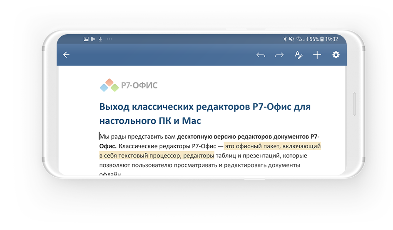Tap highlighted text 'это офисный пакет, включающий'
The height and width of the screenshot is (230, 393).
tap(273, 146)
